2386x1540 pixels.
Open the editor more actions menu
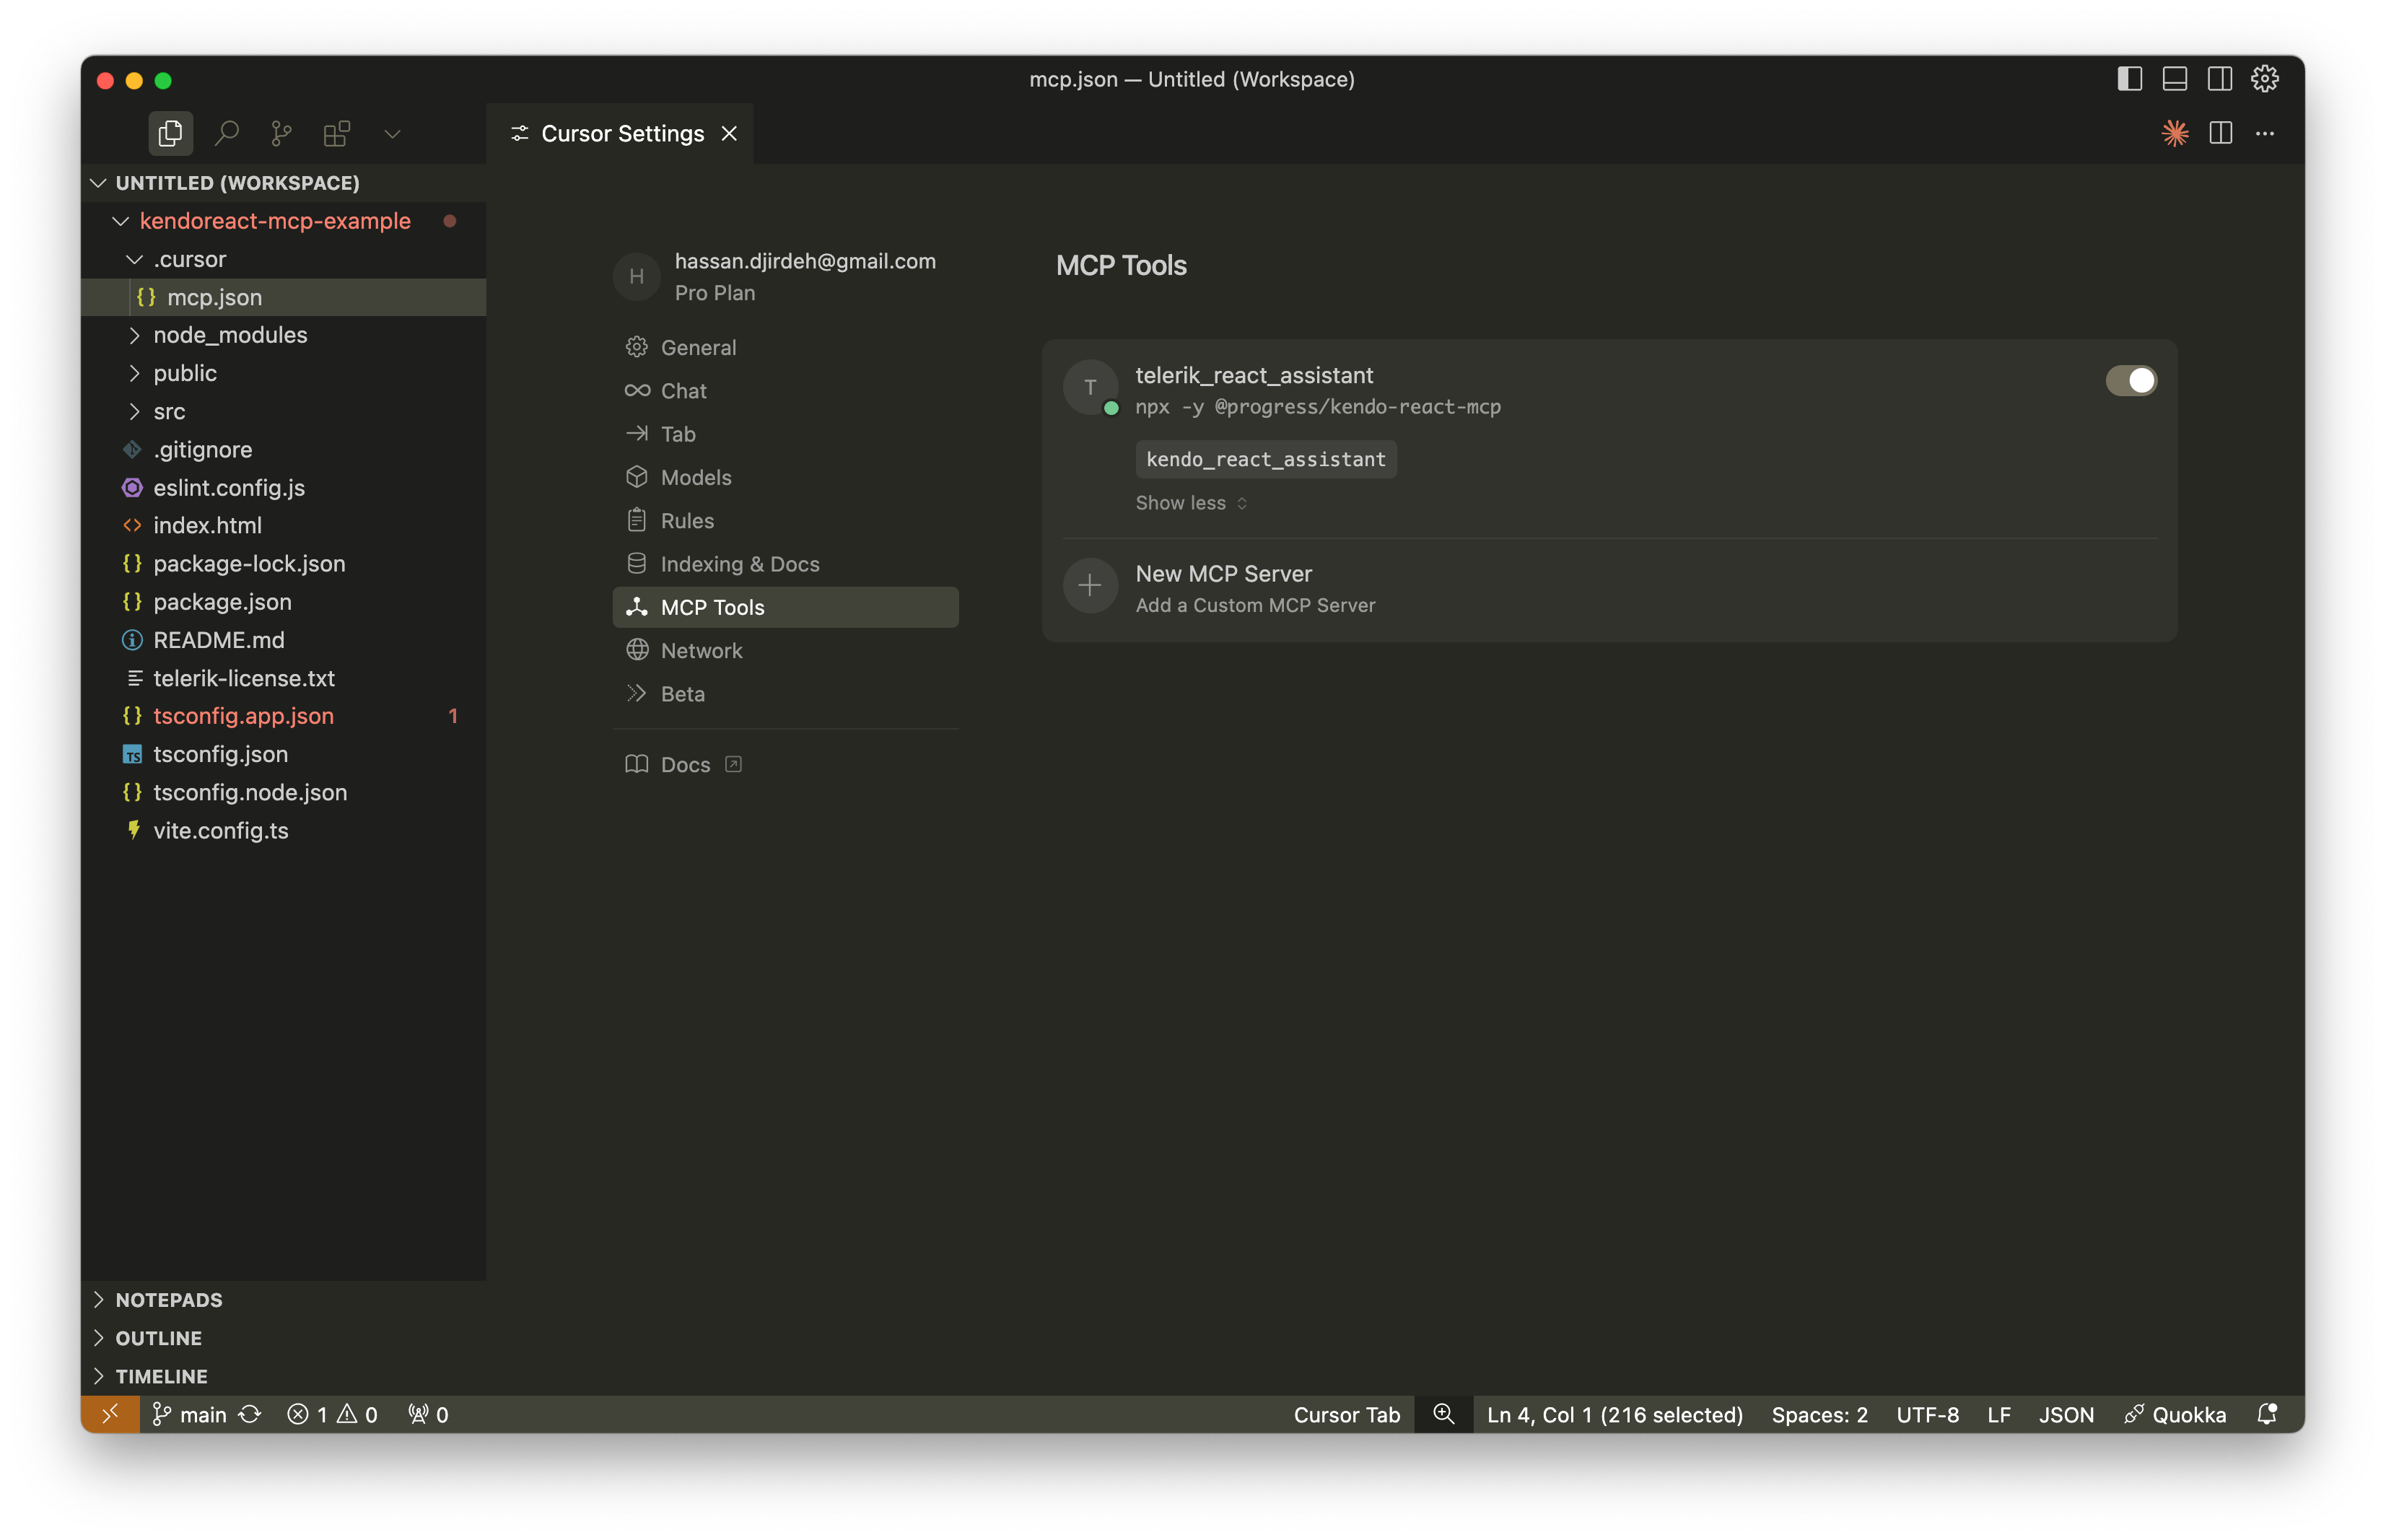[2265, 133]
